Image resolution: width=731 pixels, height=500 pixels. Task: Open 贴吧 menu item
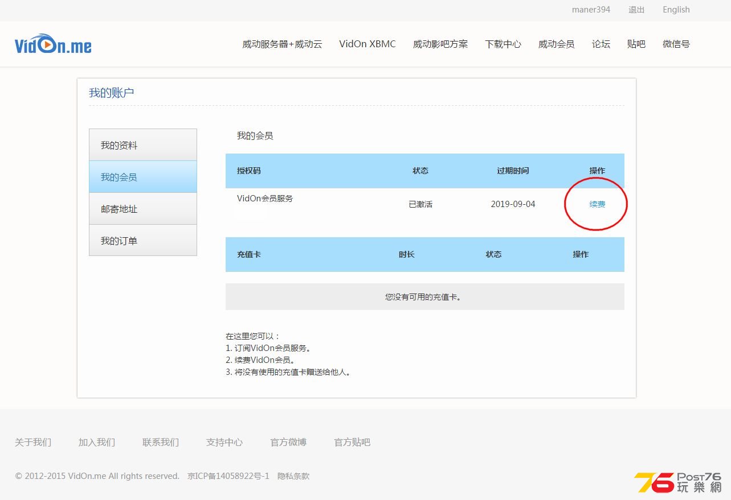pos(636,44)
